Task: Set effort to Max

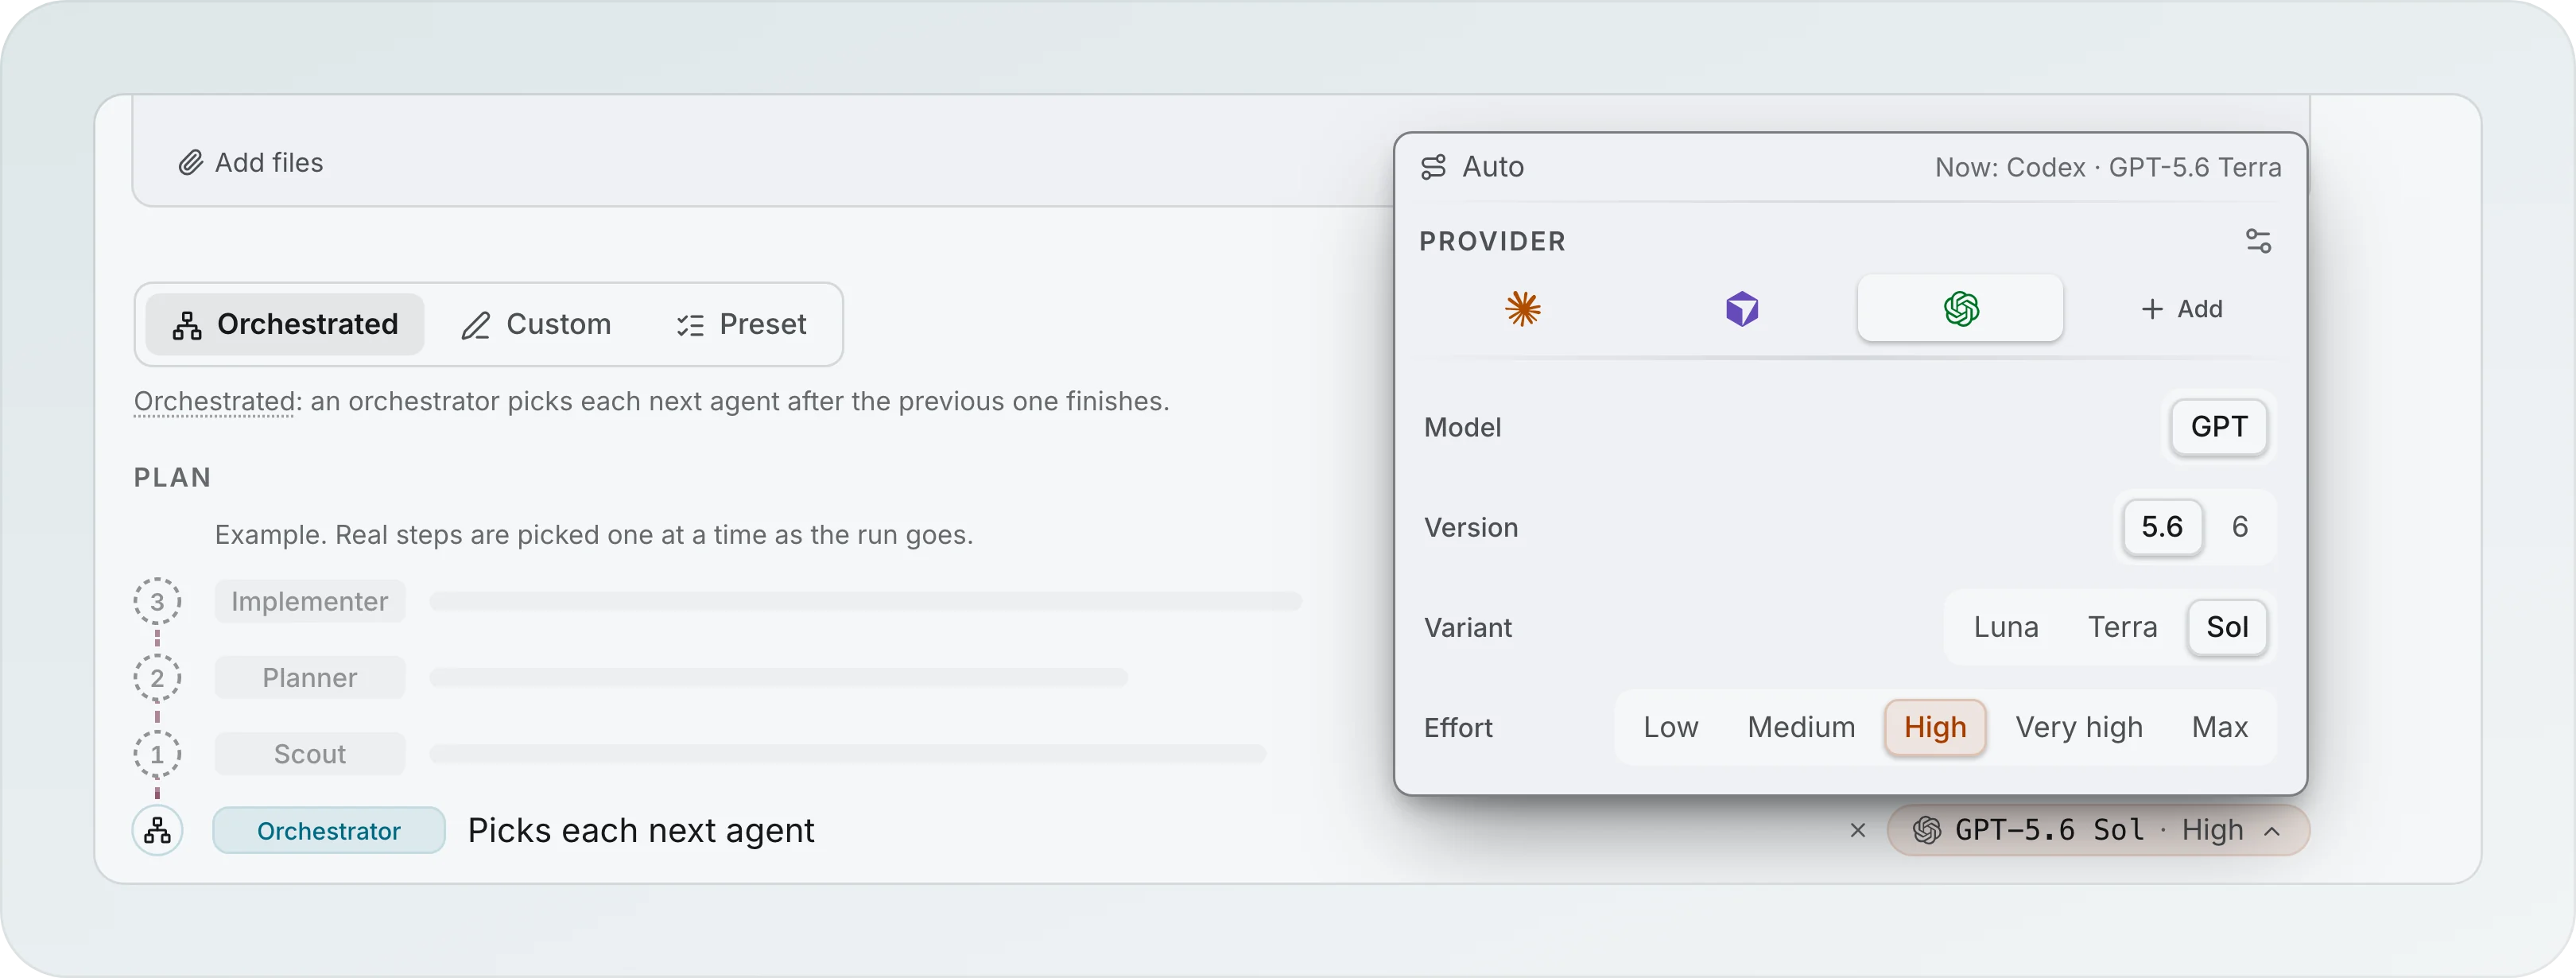Action: (x=2219, y=727)
